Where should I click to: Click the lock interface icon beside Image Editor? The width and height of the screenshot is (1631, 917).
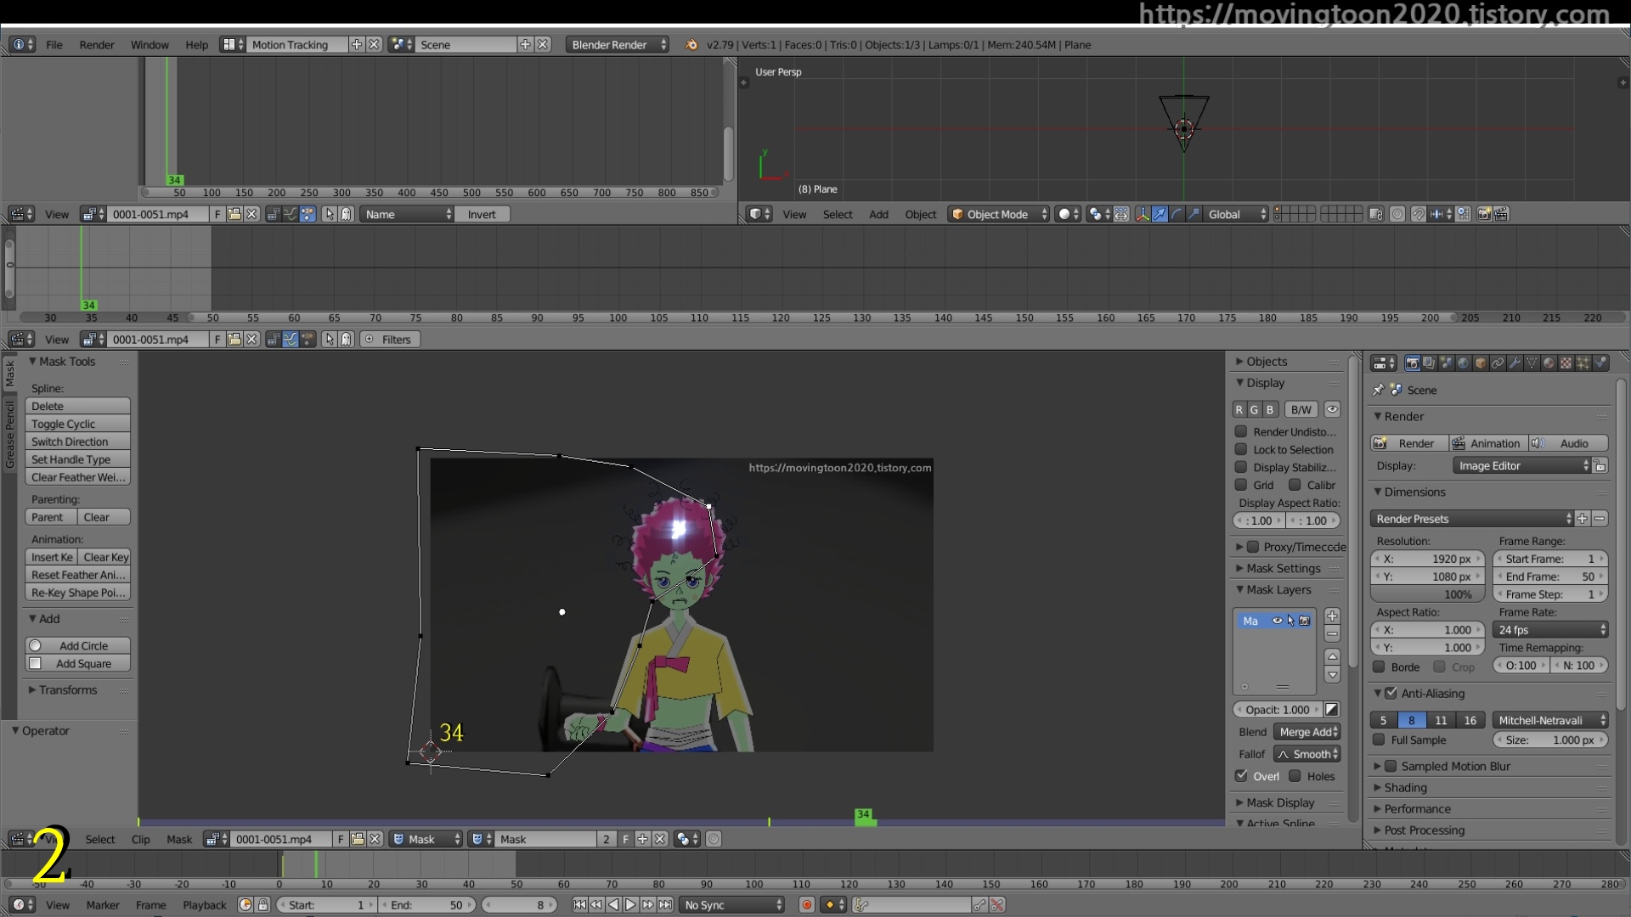(x=1600, y=466)
